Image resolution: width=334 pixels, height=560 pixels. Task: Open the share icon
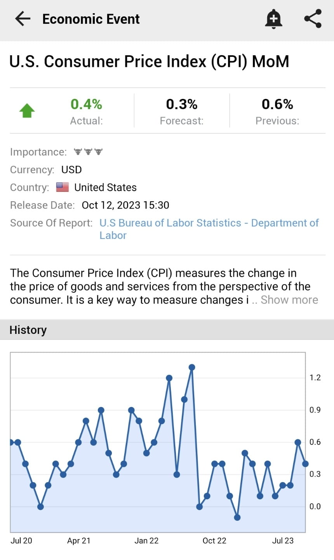pyautogui.click(x=313, y=19)
